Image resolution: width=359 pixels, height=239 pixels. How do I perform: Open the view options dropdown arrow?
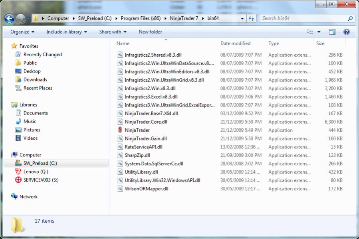point(319,32)
